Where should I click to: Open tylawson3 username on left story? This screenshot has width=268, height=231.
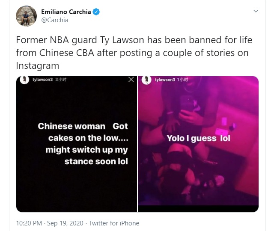pyautogui.click(x=42, y=80)
